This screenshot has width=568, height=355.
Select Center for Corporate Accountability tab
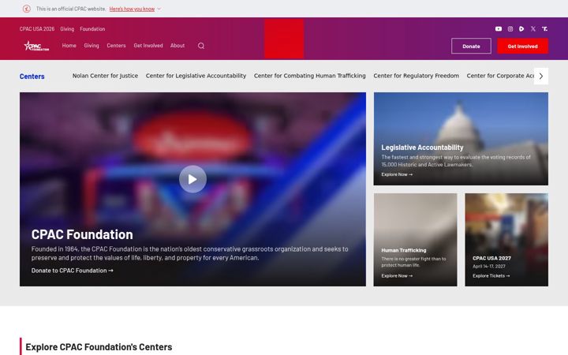coord(500,76)
